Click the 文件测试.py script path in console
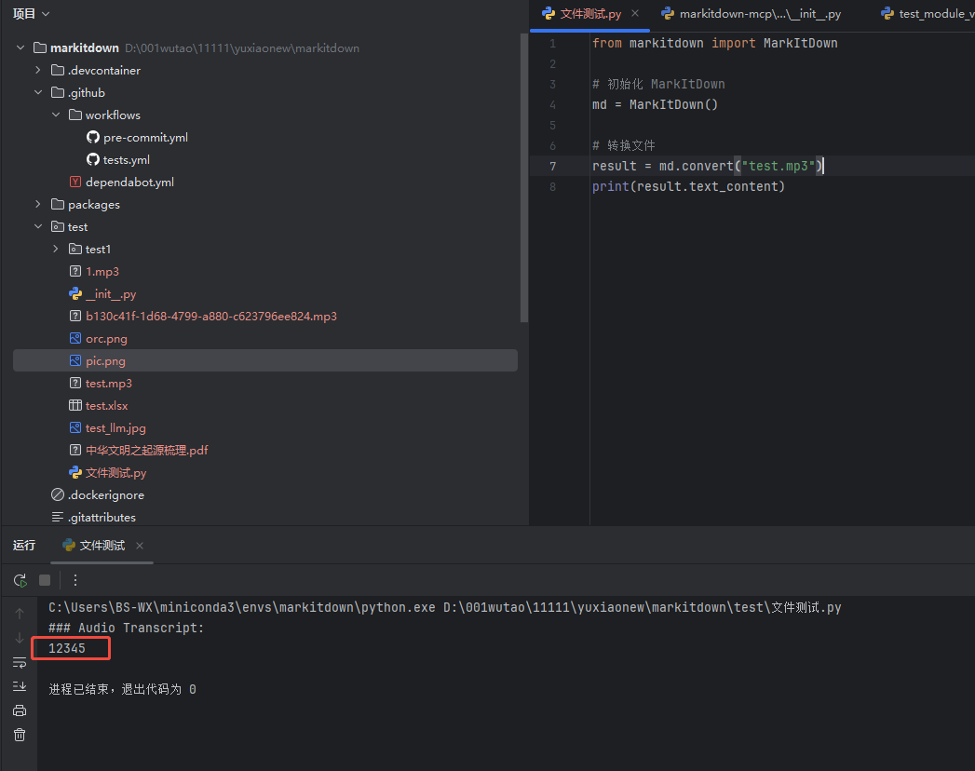 coord(643,607)
